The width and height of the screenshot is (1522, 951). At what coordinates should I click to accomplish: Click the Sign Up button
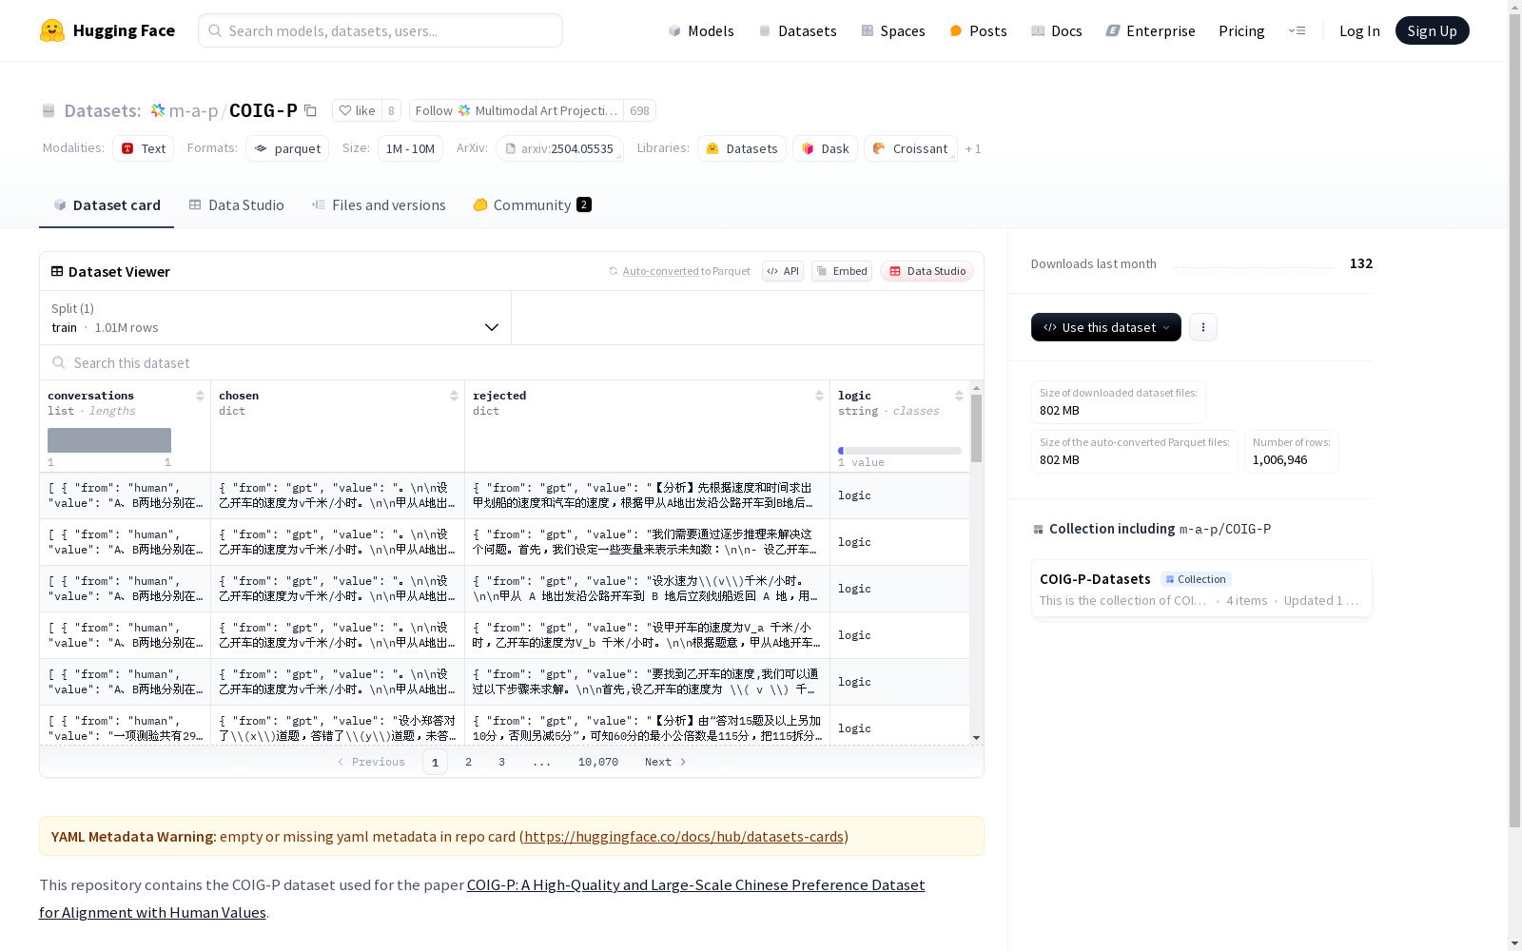click(1432, 30)
